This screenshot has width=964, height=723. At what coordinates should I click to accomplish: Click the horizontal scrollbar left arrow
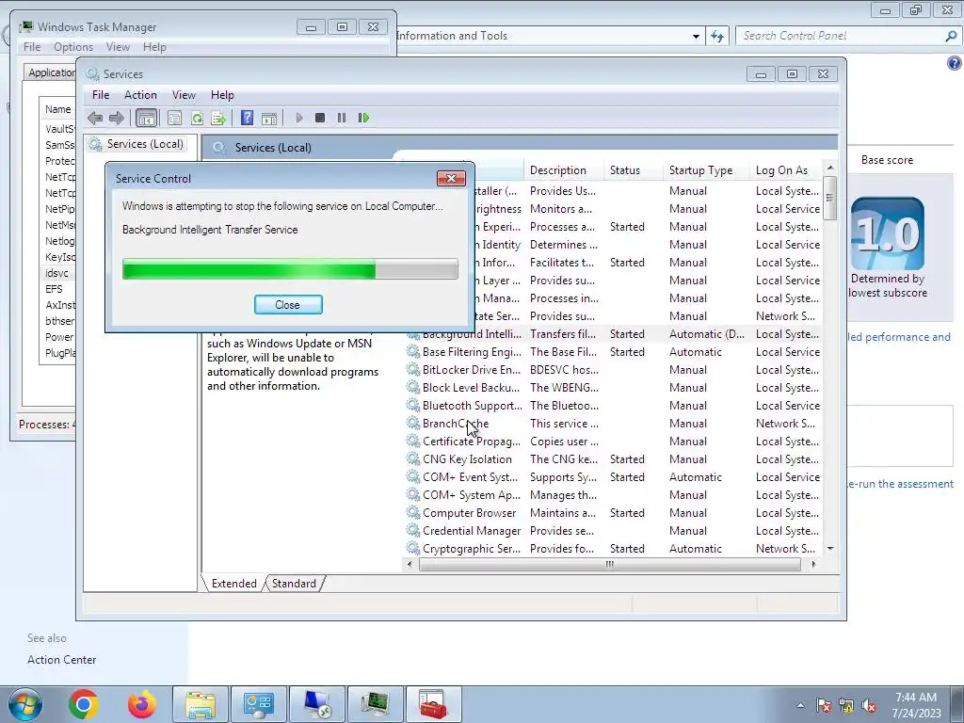coord(410,564)
